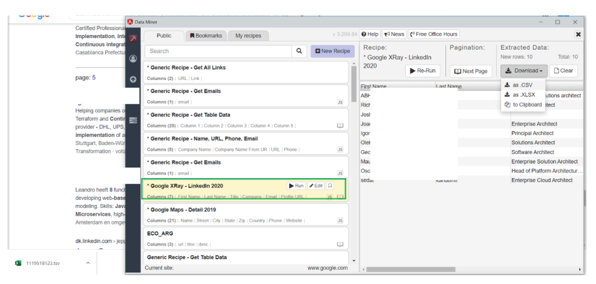This screenshot has width=596, height=284.
Task: Copy extracted data to Clipboard
Action: coord(523,105)
